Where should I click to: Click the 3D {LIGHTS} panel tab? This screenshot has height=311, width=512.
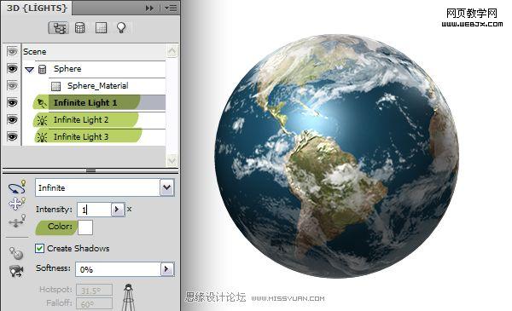[37, 8]
